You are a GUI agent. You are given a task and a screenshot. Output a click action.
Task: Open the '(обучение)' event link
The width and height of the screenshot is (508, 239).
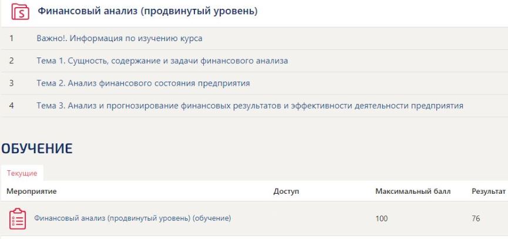[133, 218]
